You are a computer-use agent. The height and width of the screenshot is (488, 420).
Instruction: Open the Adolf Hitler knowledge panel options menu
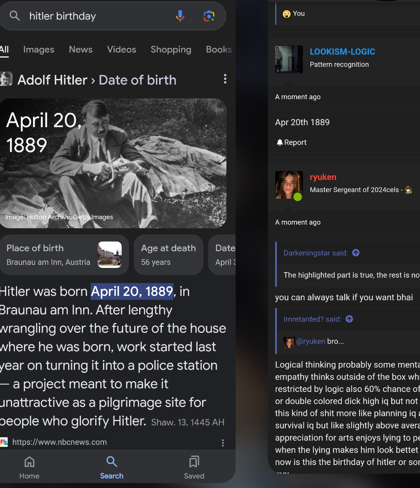(225, 79)
